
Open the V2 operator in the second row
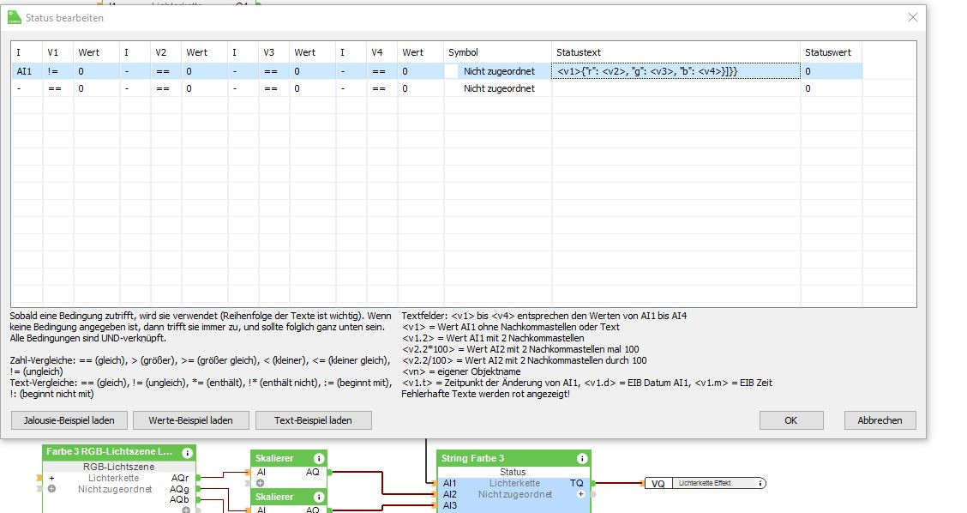coord(162,88)
